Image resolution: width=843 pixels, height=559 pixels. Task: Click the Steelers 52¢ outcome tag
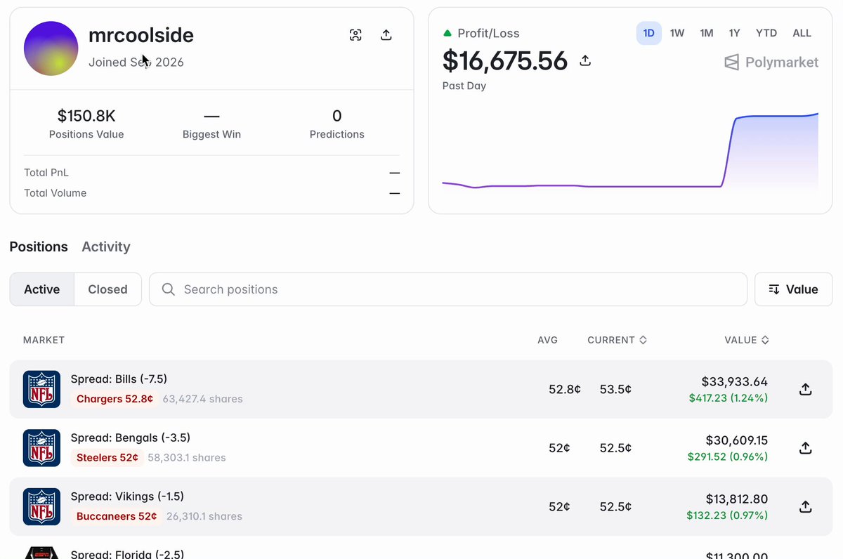[107, 458]
